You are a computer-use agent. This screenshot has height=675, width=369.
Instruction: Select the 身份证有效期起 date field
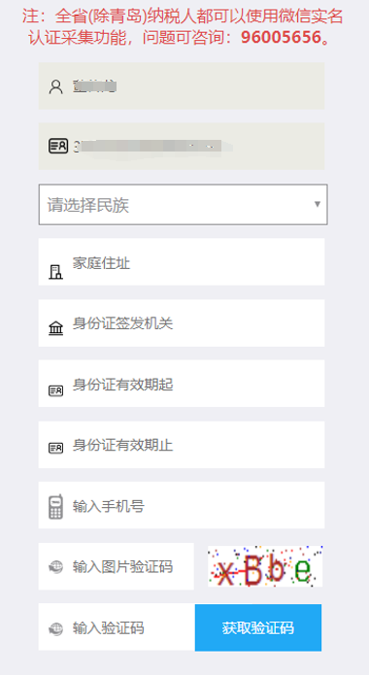coord(182,384)
